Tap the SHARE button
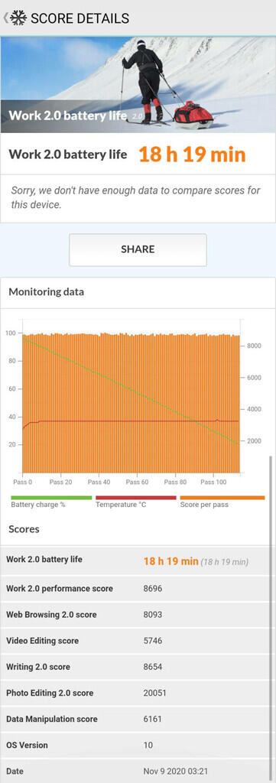This screenshot has height=783, width=276. [138, 250]
